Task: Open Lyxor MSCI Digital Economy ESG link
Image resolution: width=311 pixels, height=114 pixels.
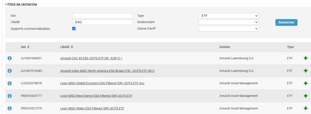Action: pos(102,83)
